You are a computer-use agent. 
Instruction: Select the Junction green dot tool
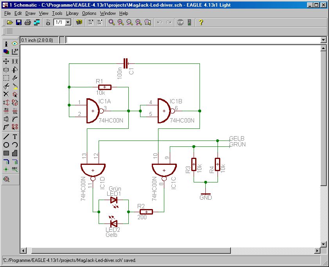(x=6, y=169)
